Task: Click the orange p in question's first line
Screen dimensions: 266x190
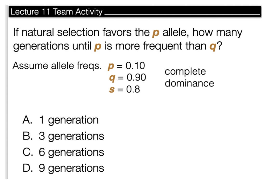Action: (x=156, y=33)
